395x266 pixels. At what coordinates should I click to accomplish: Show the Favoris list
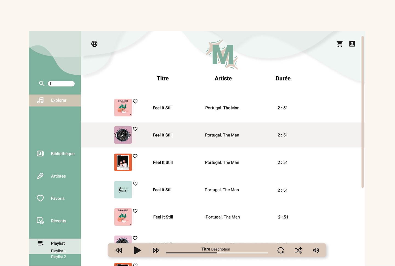(x=58, y=198)
